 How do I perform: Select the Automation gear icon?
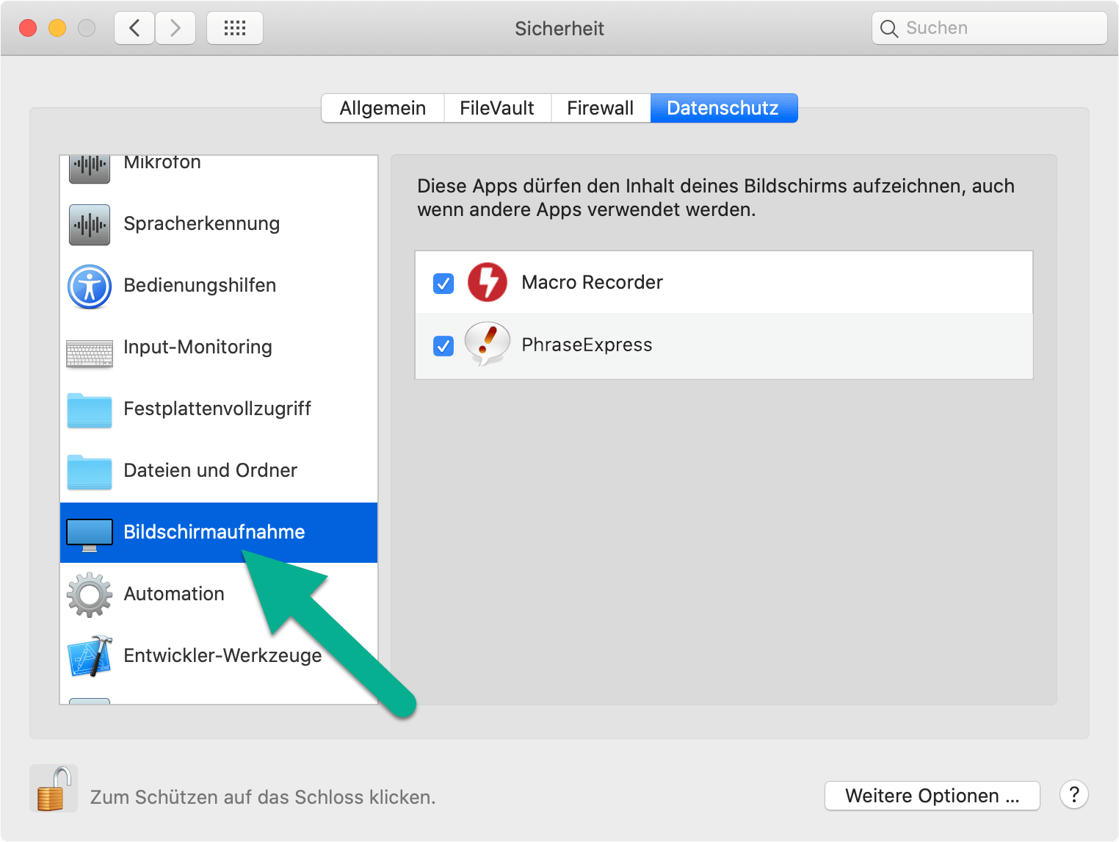(x=90, y=594)
